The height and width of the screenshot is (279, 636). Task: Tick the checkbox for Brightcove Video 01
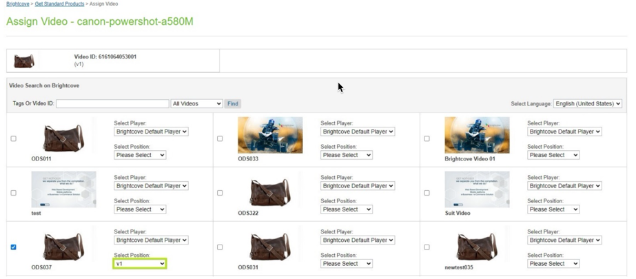coord(427,138)
